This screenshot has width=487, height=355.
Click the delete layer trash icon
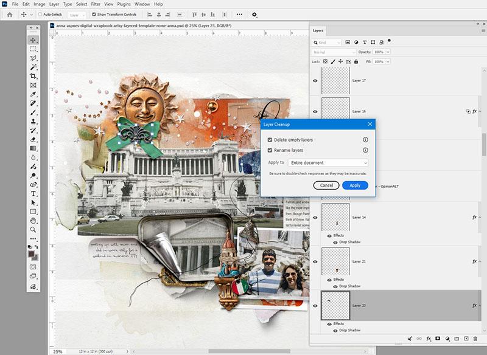pos(475,339)
